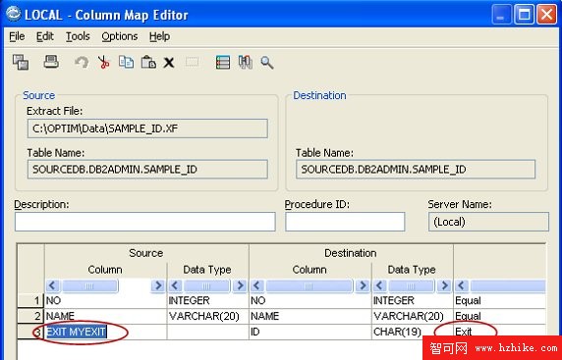Click right arrow under Source Column header

coord(158,285)
